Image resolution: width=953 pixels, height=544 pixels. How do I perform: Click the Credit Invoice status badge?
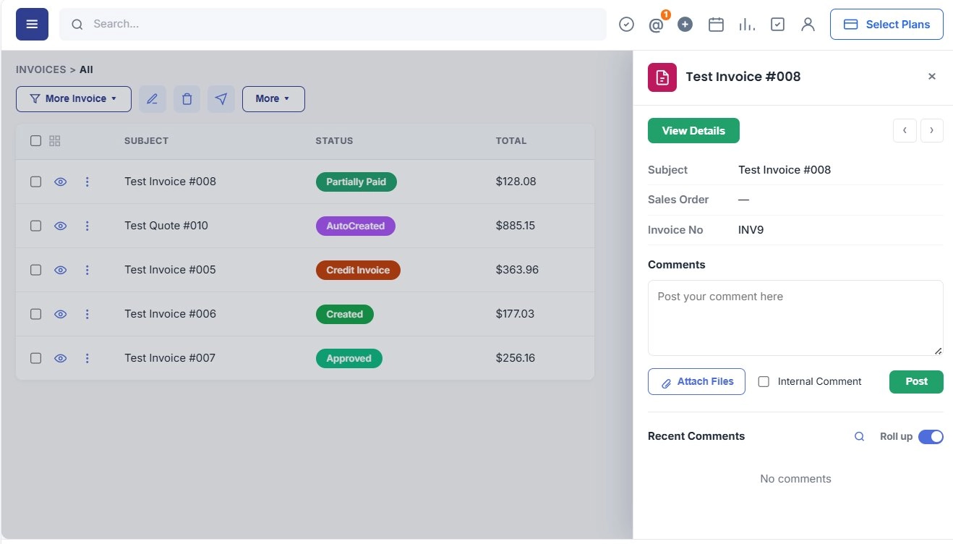pos(358,271)
